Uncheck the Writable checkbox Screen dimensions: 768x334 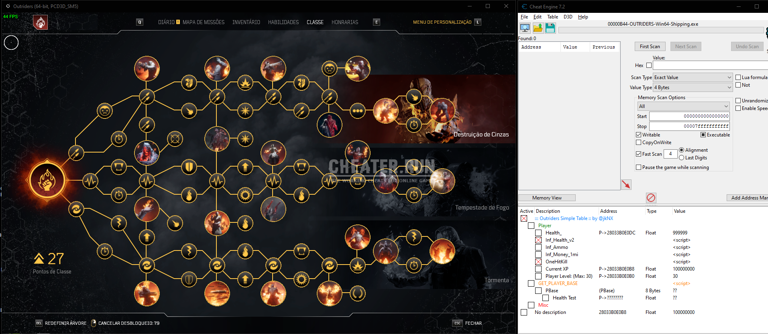coord(638,135)
